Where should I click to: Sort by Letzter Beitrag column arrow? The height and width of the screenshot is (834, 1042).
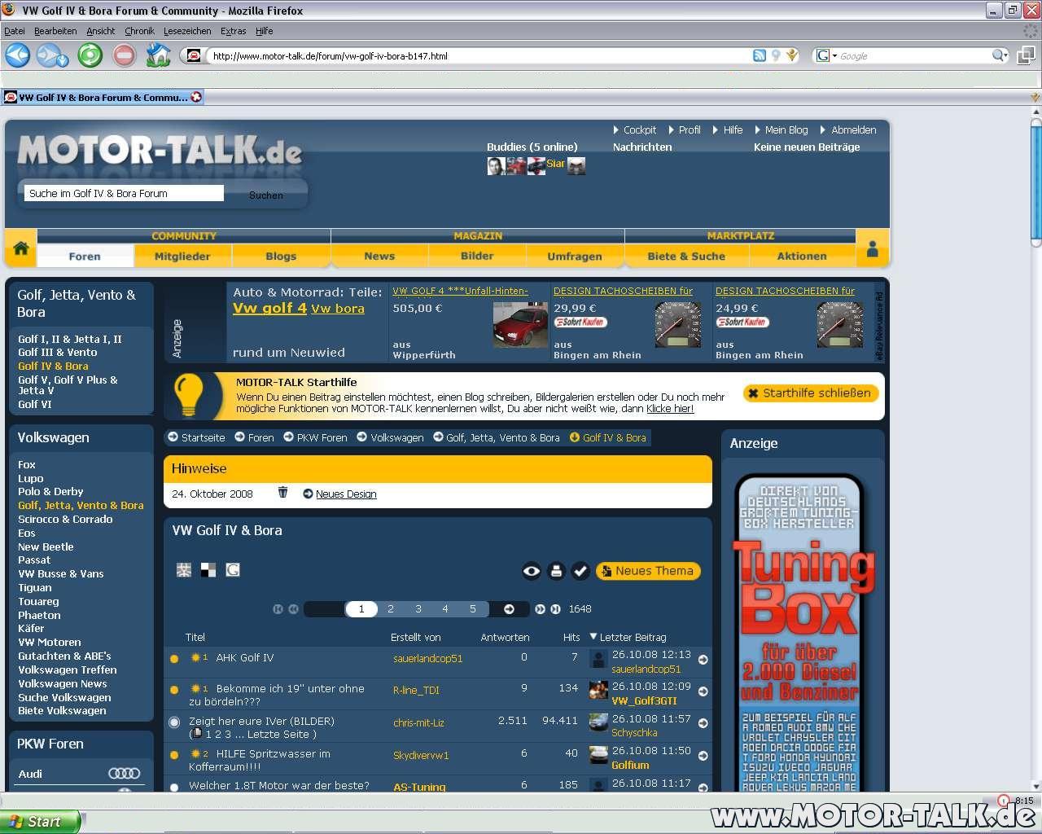[593, 637]
